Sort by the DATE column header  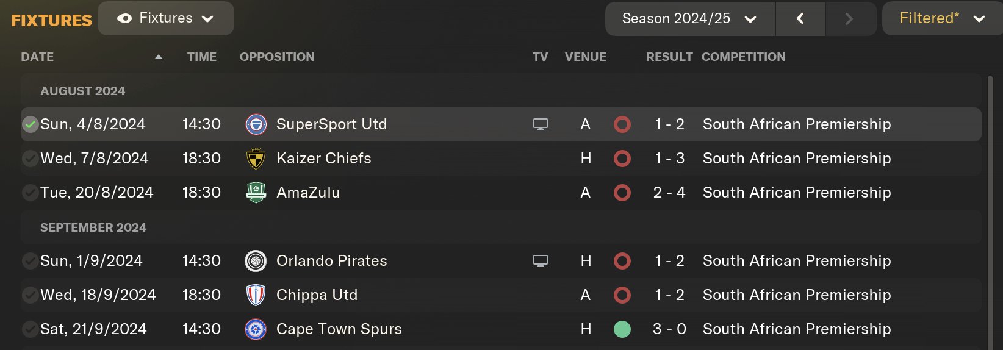(37, 57)
